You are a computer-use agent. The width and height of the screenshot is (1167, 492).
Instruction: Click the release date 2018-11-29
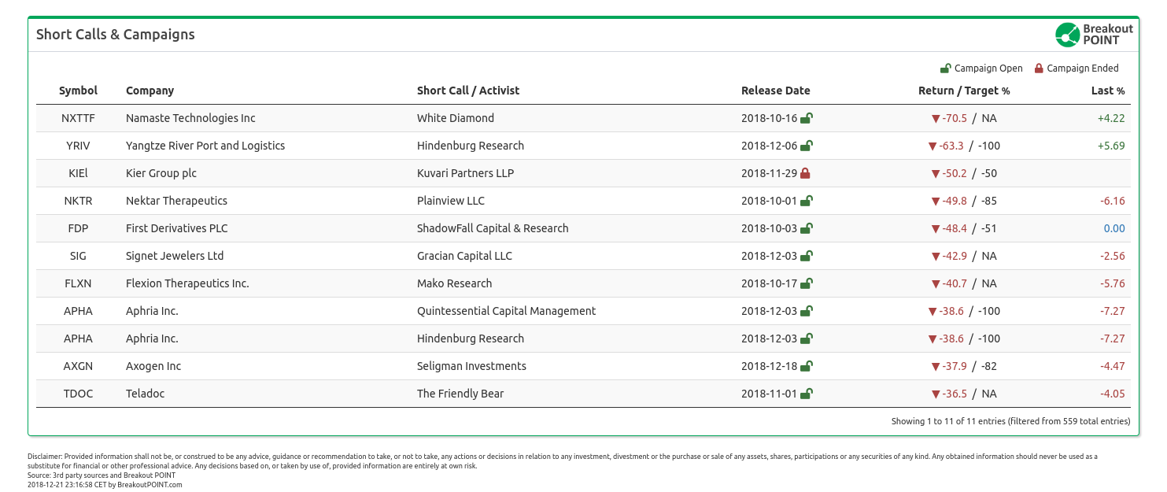(770, 173)
